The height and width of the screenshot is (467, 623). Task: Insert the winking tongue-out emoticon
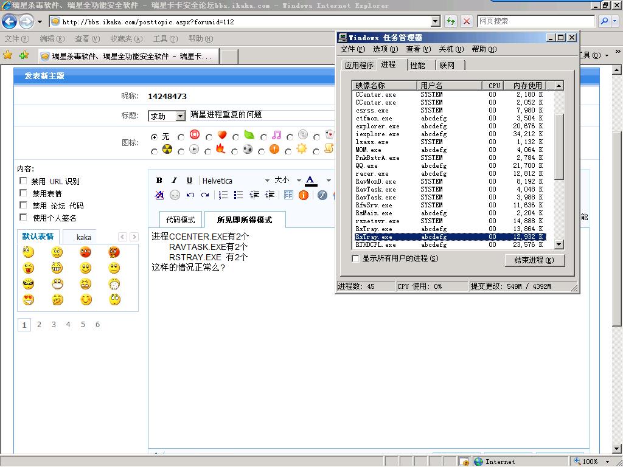[x=28, y=268]
